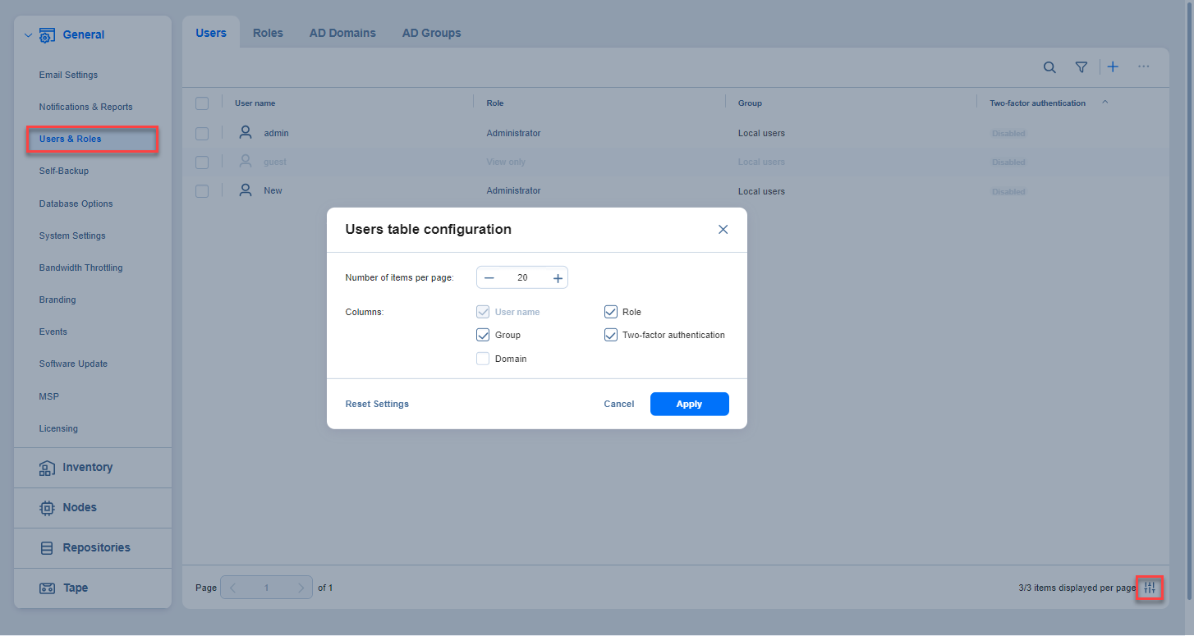This screenshot has height=636, width=1194.
Task: Open the three-dot more options menu
Action: click(1143, 67)
